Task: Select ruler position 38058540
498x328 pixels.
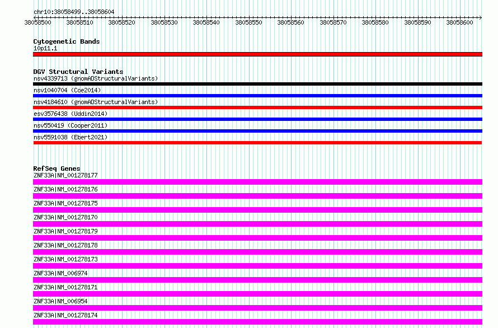Action: point(206,22)
